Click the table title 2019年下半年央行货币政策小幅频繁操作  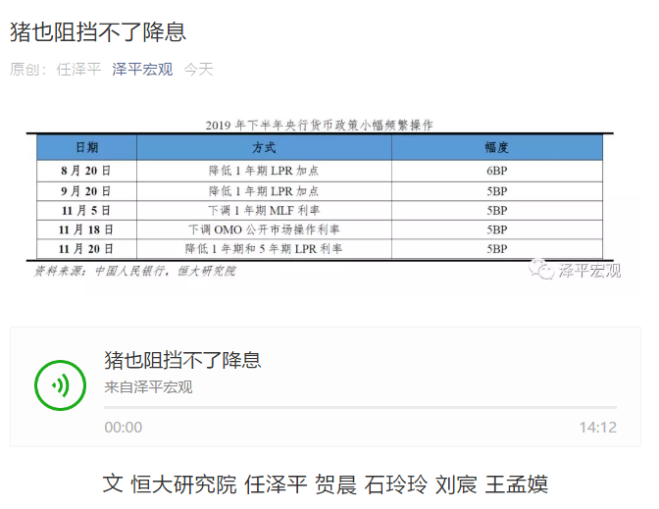(320, 126)
